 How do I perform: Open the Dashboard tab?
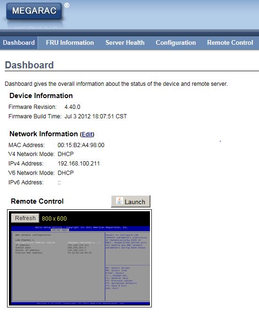(x=19, y=42)
